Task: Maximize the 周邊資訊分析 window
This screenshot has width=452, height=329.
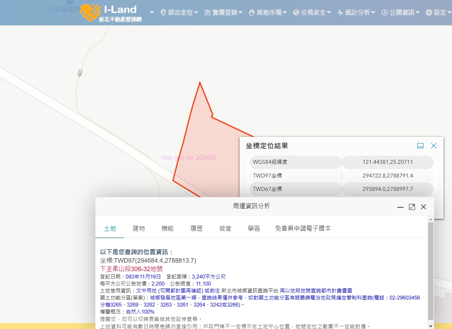Action: [412, 207]
